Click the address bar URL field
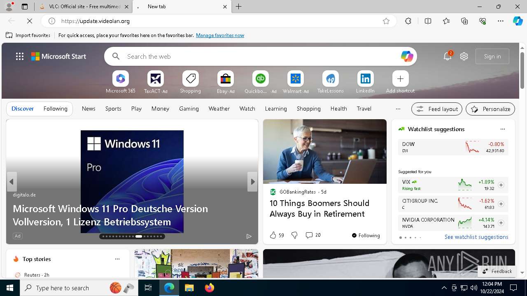Image resolution: width=527 pixels, height=296 pixels. point(218,21)
